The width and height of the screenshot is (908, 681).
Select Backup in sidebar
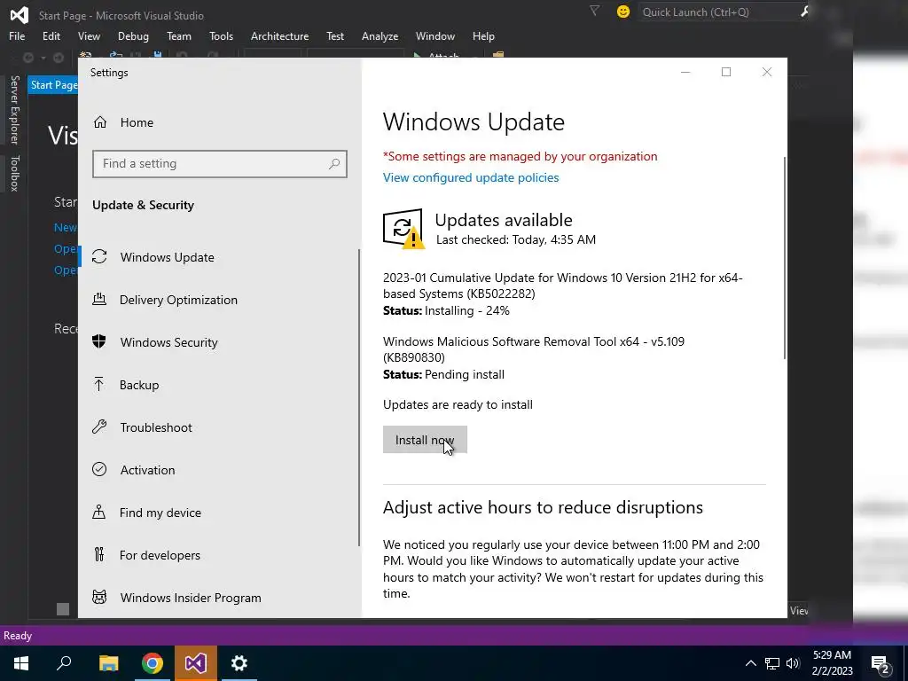click(125, 385)
